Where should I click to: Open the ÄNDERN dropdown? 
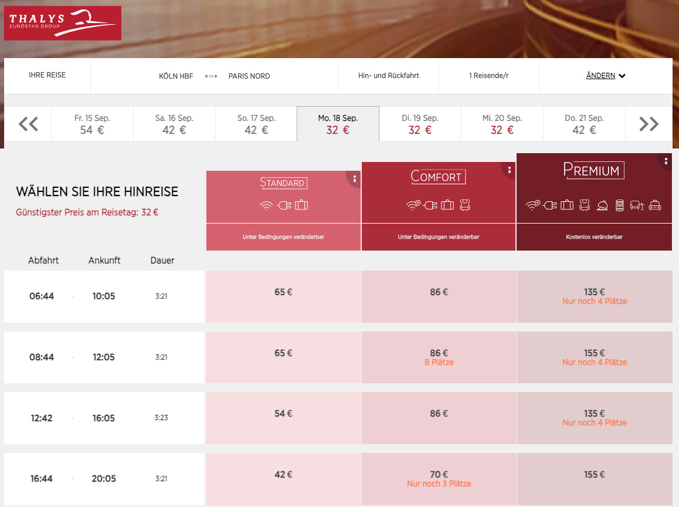605,75
